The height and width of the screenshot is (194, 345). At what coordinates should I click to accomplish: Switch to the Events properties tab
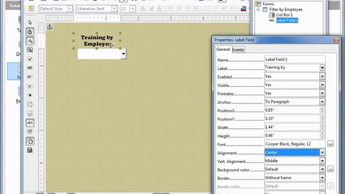(238, 50)
